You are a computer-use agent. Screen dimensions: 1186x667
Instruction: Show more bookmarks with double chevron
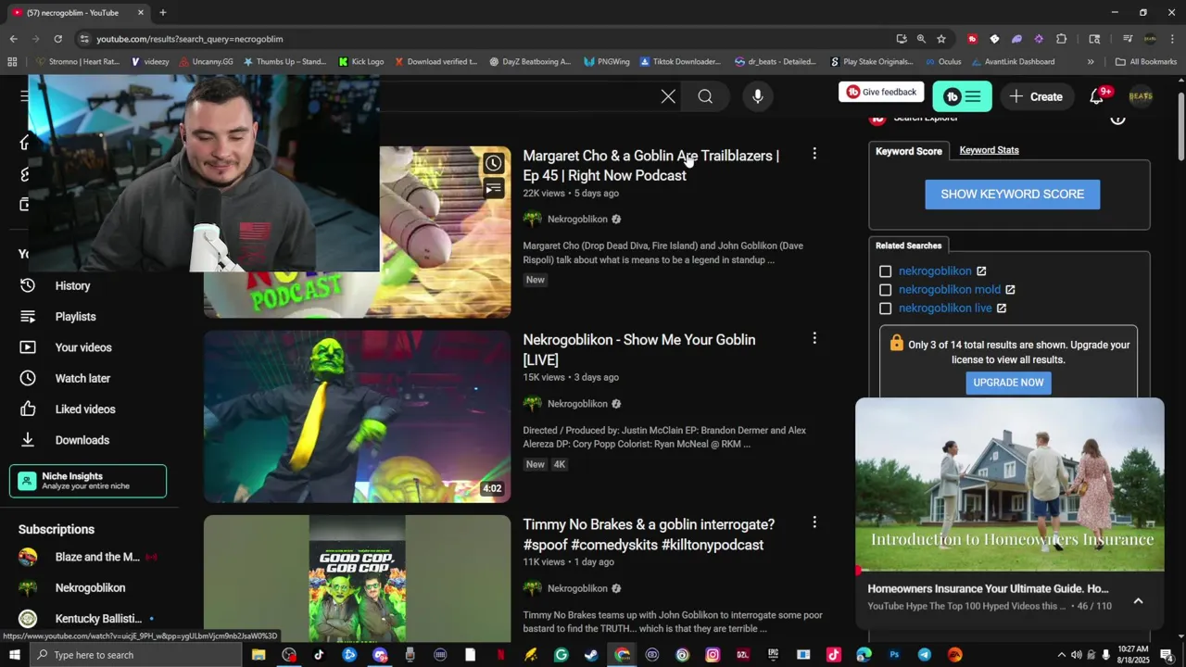point(1091,62)
